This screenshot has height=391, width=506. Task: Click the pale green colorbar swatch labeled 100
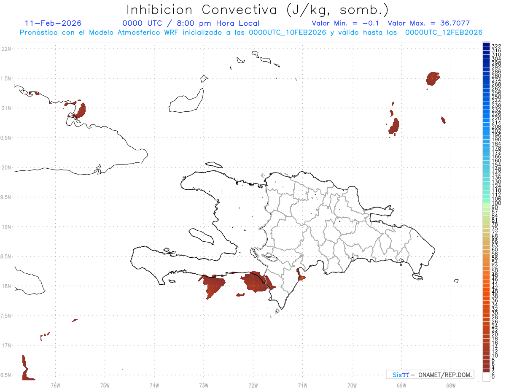pyautogui.click(x=486, y=205)
